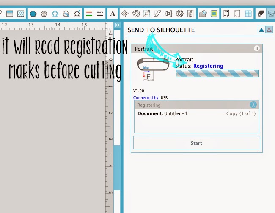This screenshot has width=275, height=213.
Task: Open the Align window icon
Action: (x=169, y=14)
